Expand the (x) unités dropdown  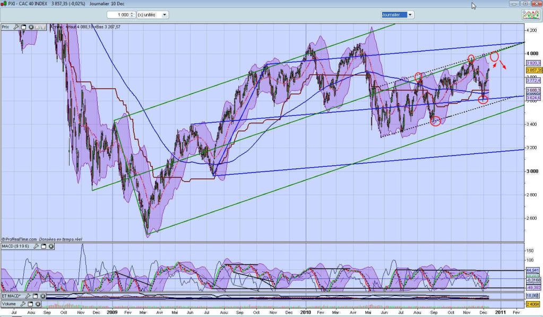[x=165, y=15]
